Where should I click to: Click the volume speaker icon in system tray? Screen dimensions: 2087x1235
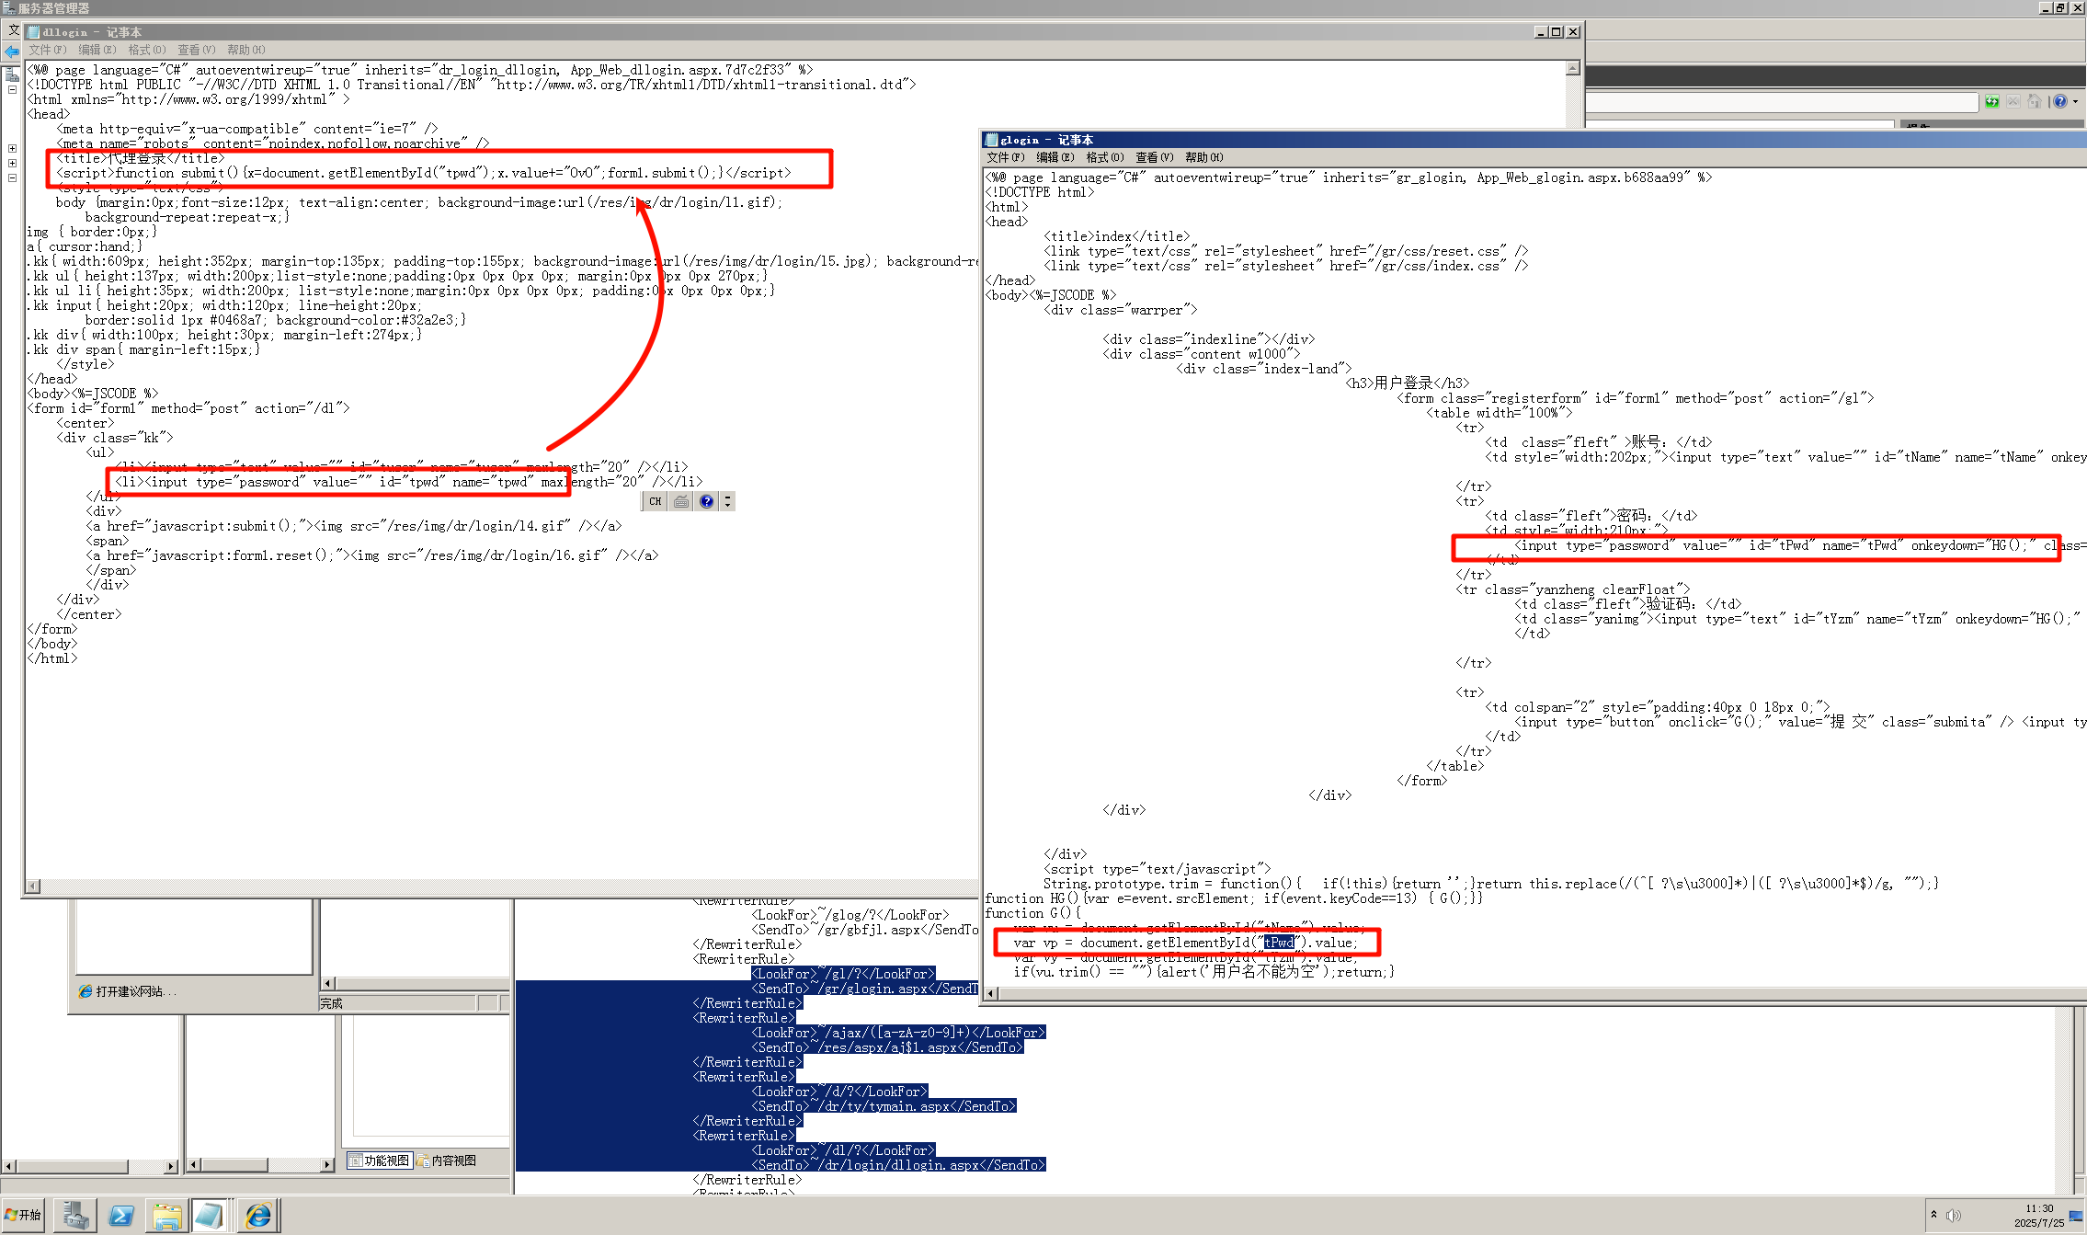(x=1954, y=1216)
